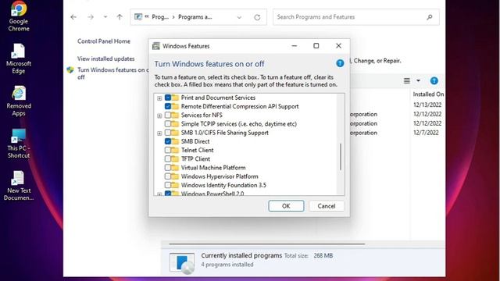Maximize the Windows Features dialog
Image resolution: width=500 pixels, height=281 pixels.
pyautogui.click(x=316, y=46)
